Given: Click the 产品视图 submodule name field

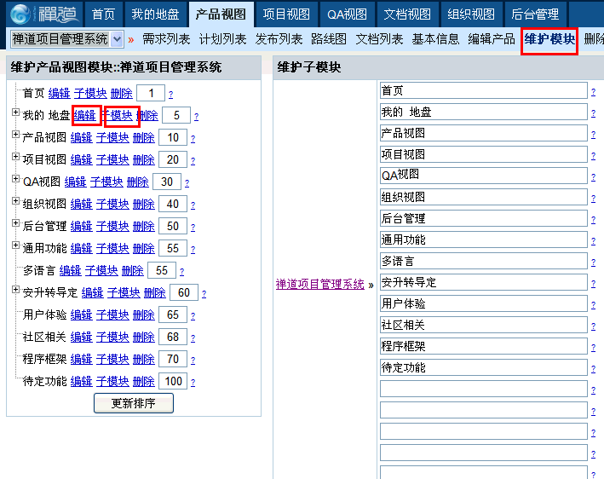Looking at the screenshot, I should pos(484,133).
